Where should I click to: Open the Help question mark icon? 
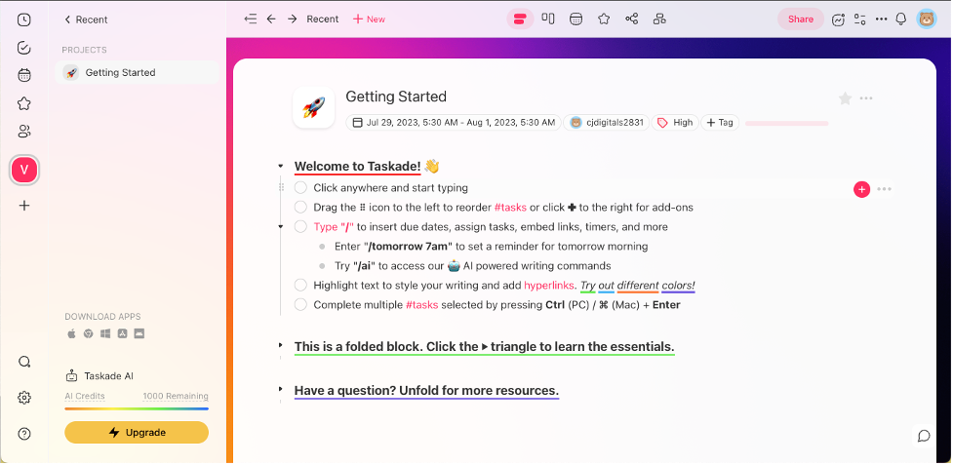click(x=23, y=434)
